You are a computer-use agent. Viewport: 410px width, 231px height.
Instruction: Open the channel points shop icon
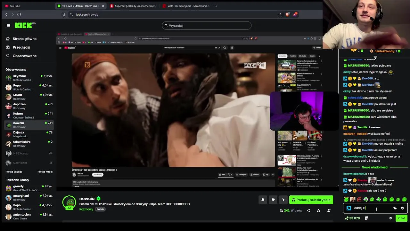coord(366,218)
